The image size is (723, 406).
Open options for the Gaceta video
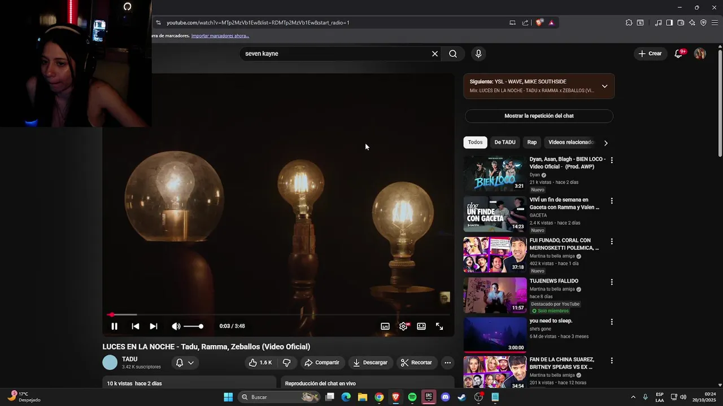point(612,201)
